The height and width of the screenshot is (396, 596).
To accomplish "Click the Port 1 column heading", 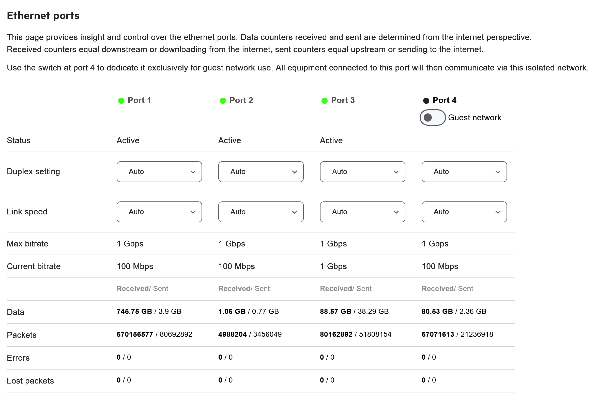I will (x=139, y=100).
